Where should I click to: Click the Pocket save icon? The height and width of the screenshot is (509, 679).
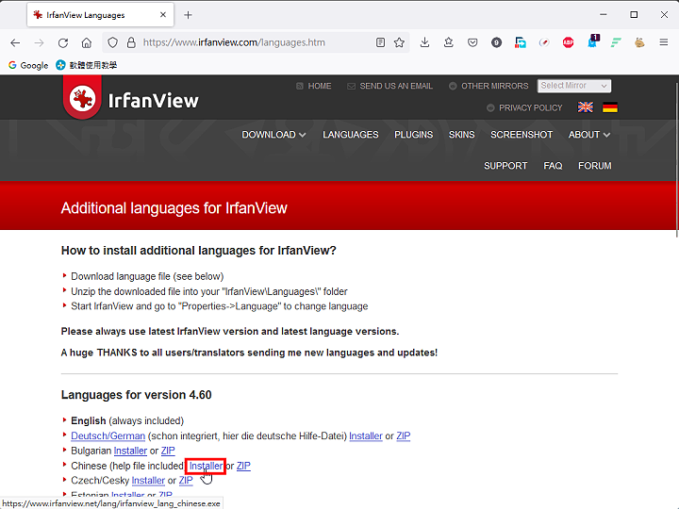click(x=472, y=42)
